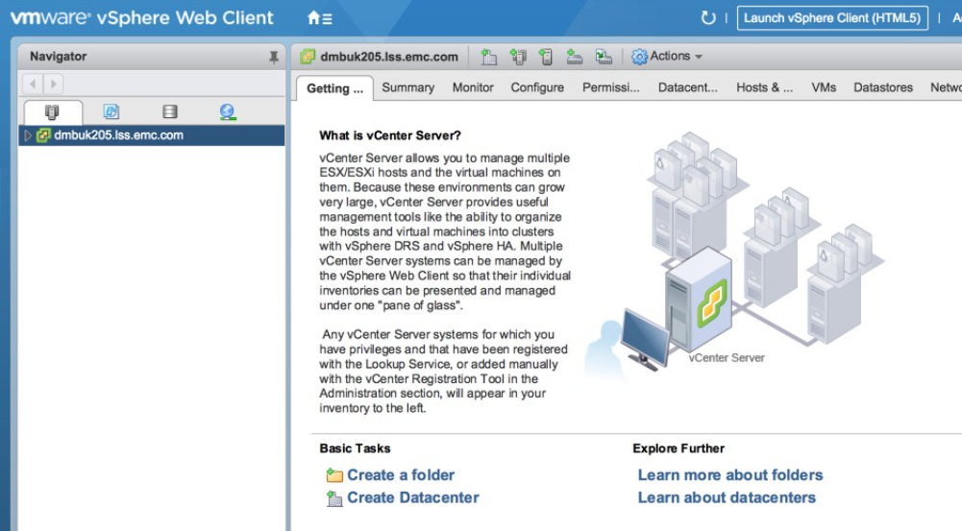The image size is (962, 531).
Task: Select dmbuk205.lss.emc.com in the Navigator tree
Action: click(118, 135)
